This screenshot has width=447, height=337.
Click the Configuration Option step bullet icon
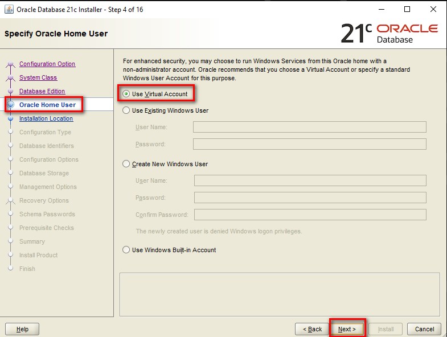click(x=10, y=64)
